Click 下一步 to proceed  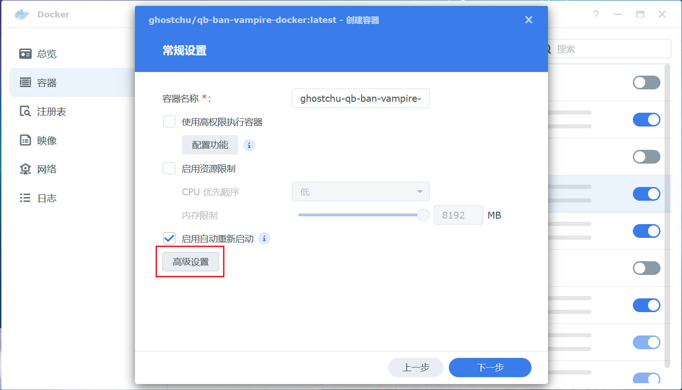tap(490, 368)
